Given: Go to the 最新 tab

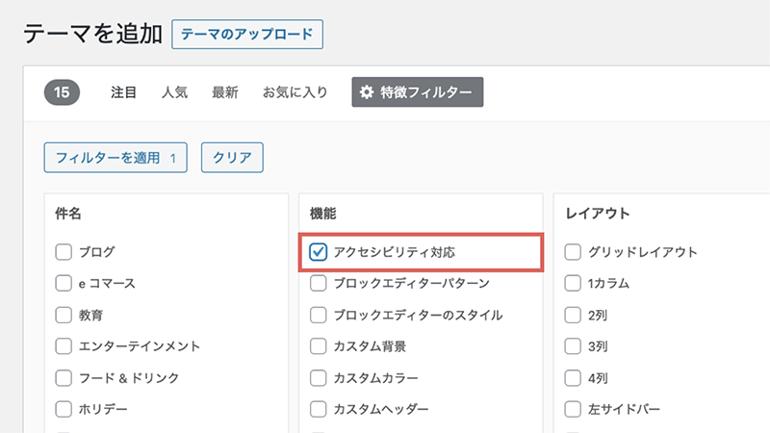Looking at the screenshot, I should pyautogui.click(x=225, y=92).
